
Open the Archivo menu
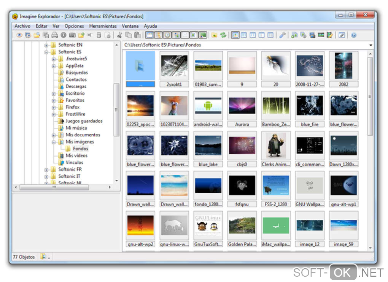pos(22,26)
